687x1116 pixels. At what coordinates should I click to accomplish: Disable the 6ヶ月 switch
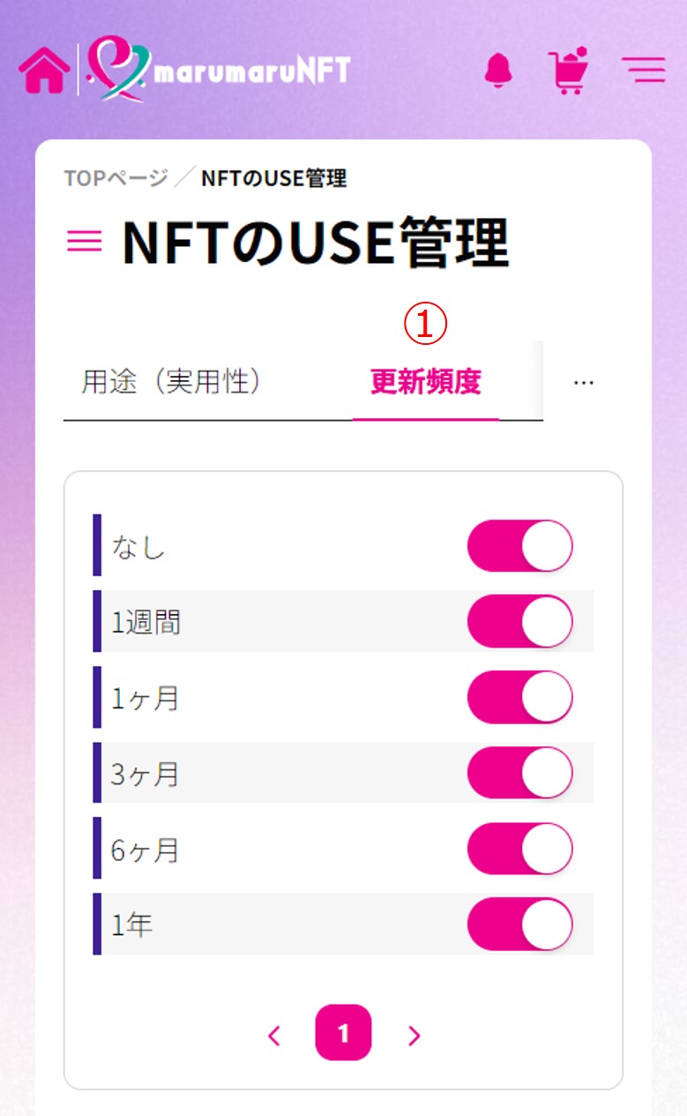(x=520, y=850)
